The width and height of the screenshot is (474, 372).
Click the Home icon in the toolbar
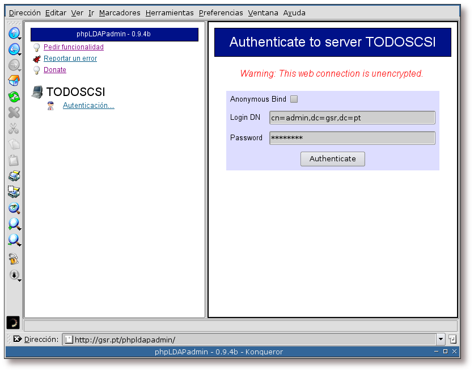click(14, 81)
